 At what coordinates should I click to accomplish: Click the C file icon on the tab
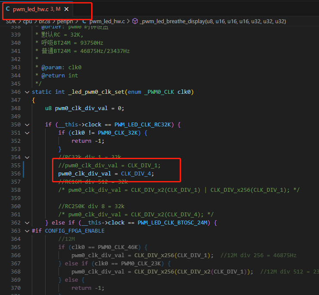(x=8, y=9)
